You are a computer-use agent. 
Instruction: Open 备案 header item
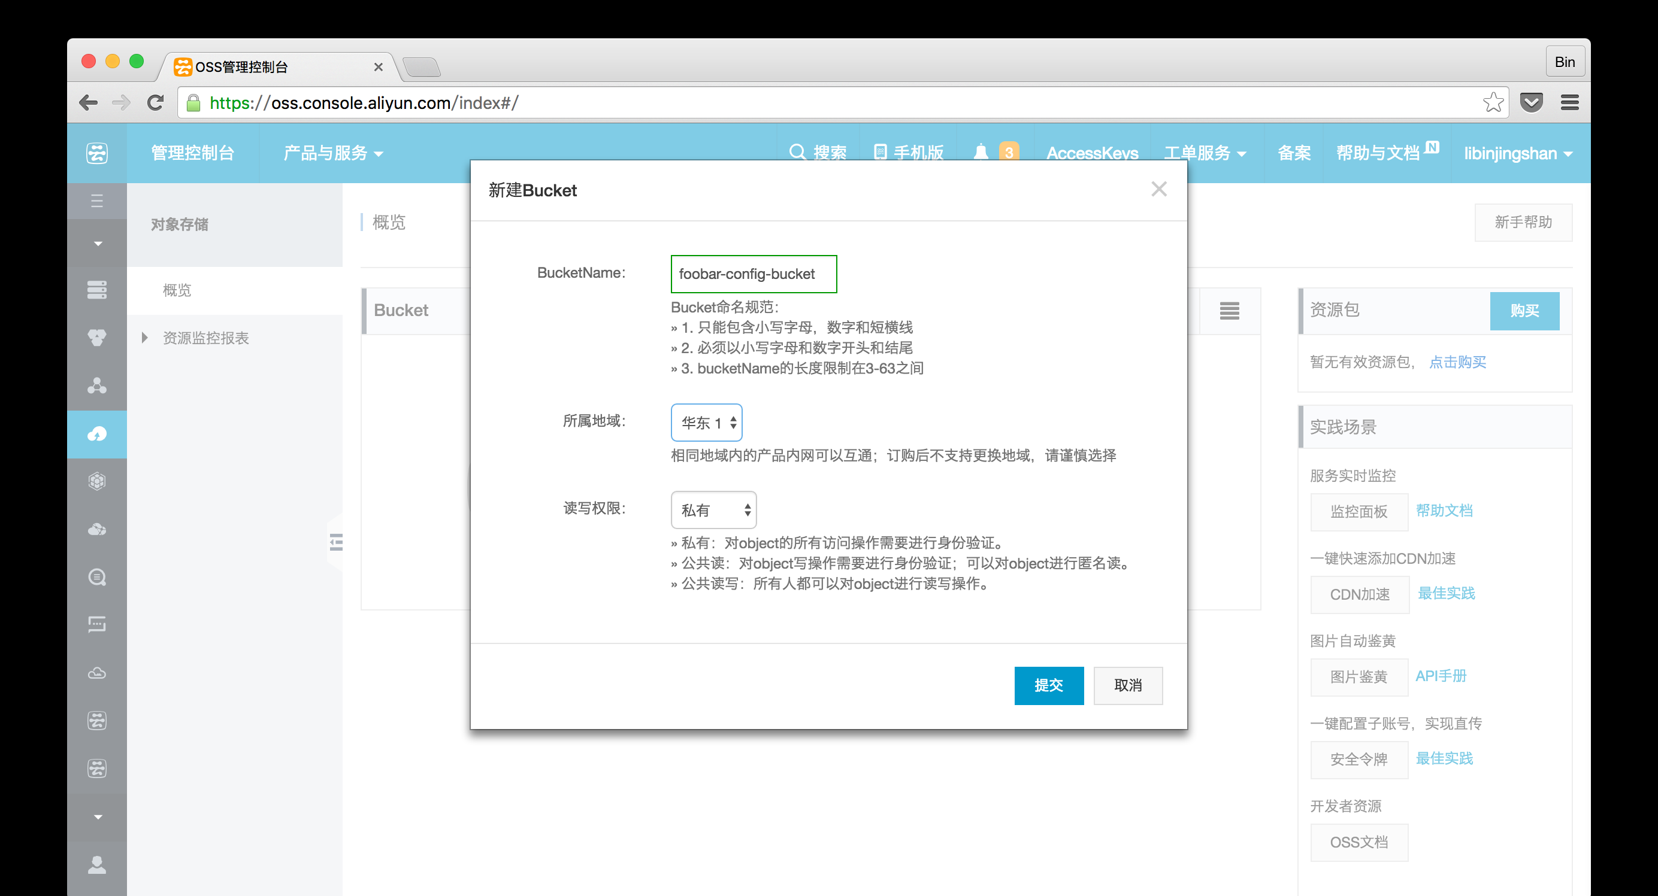coord(1294,153)
